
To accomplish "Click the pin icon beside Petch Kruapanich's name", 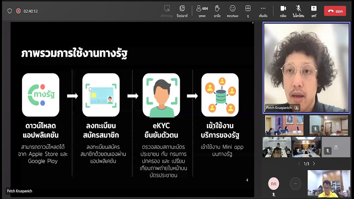I will [x=296, y=108].
